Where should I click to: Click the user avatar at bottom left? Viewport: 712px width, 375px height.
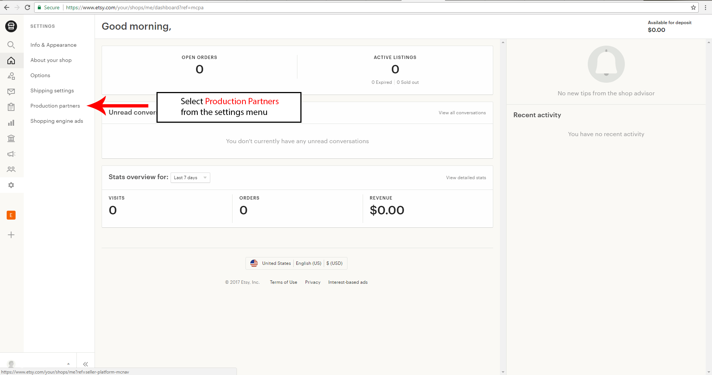[11, 364]
